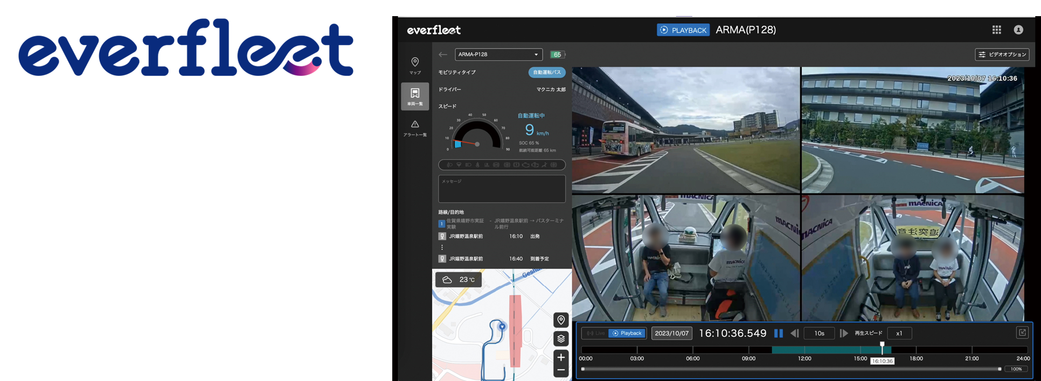
Task: Open the user account profile icon
Action: [1018, 30]
